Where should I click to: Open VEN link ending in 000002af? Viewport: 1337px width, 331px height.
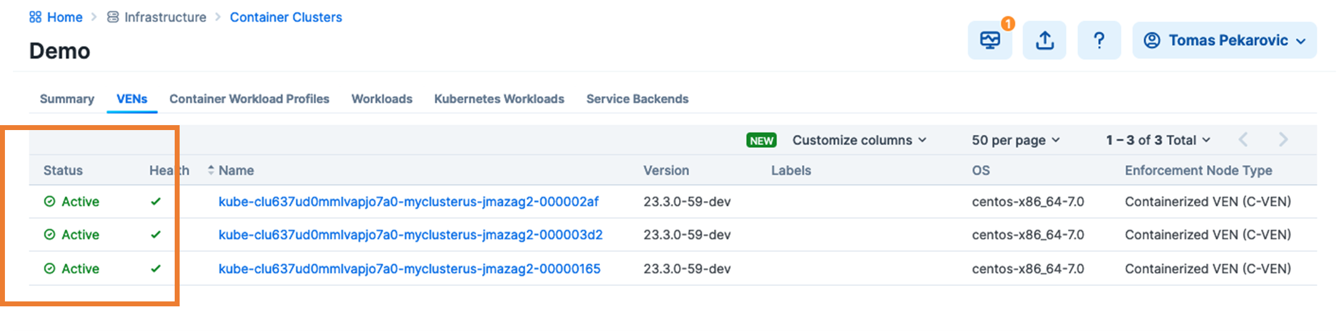408,202
